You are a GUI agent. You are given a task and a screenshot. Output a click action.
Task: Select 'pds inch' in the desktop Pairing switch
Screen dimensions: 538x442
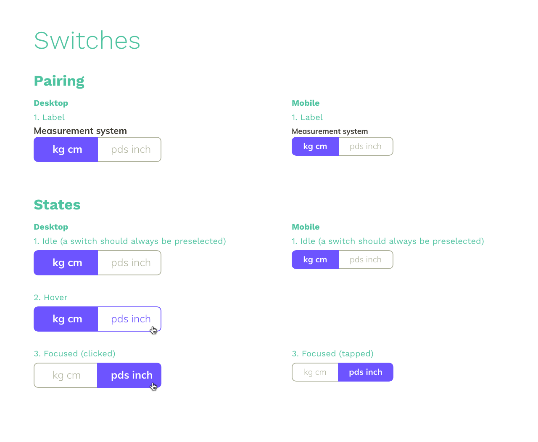(130, 149)
